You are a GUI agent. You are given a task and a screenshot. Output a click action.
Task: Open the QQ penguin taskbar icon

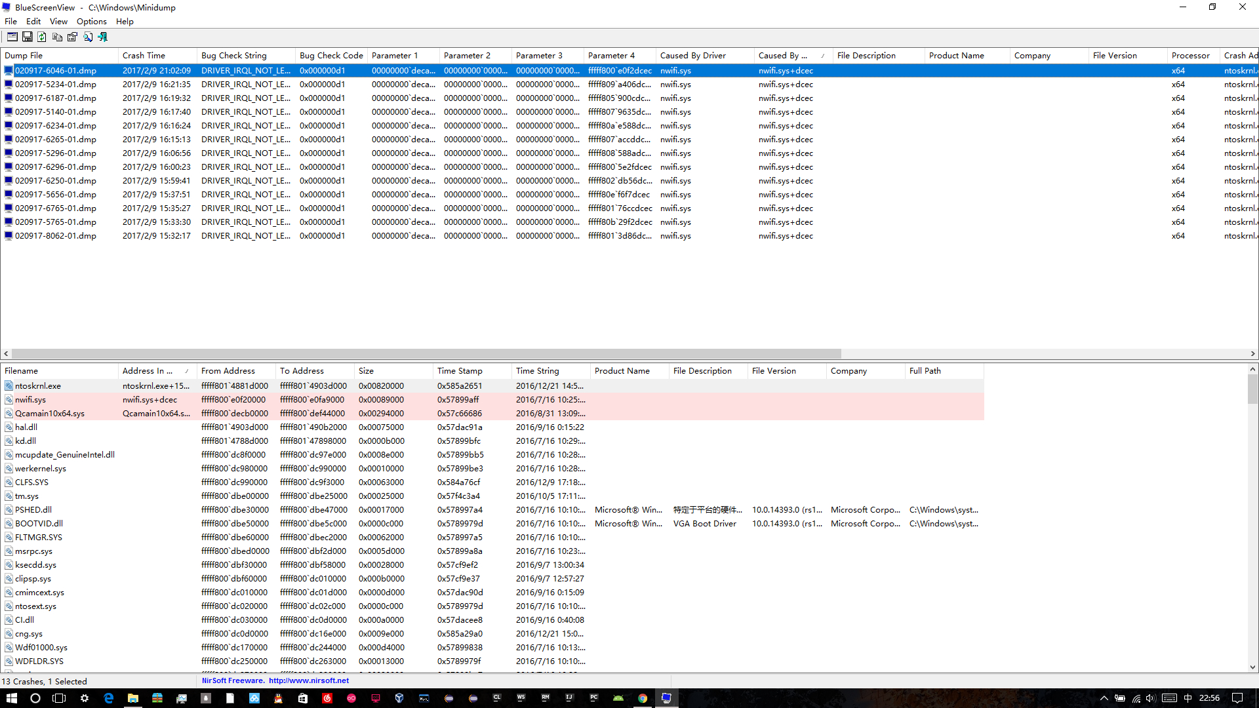[x=278, y=698]
